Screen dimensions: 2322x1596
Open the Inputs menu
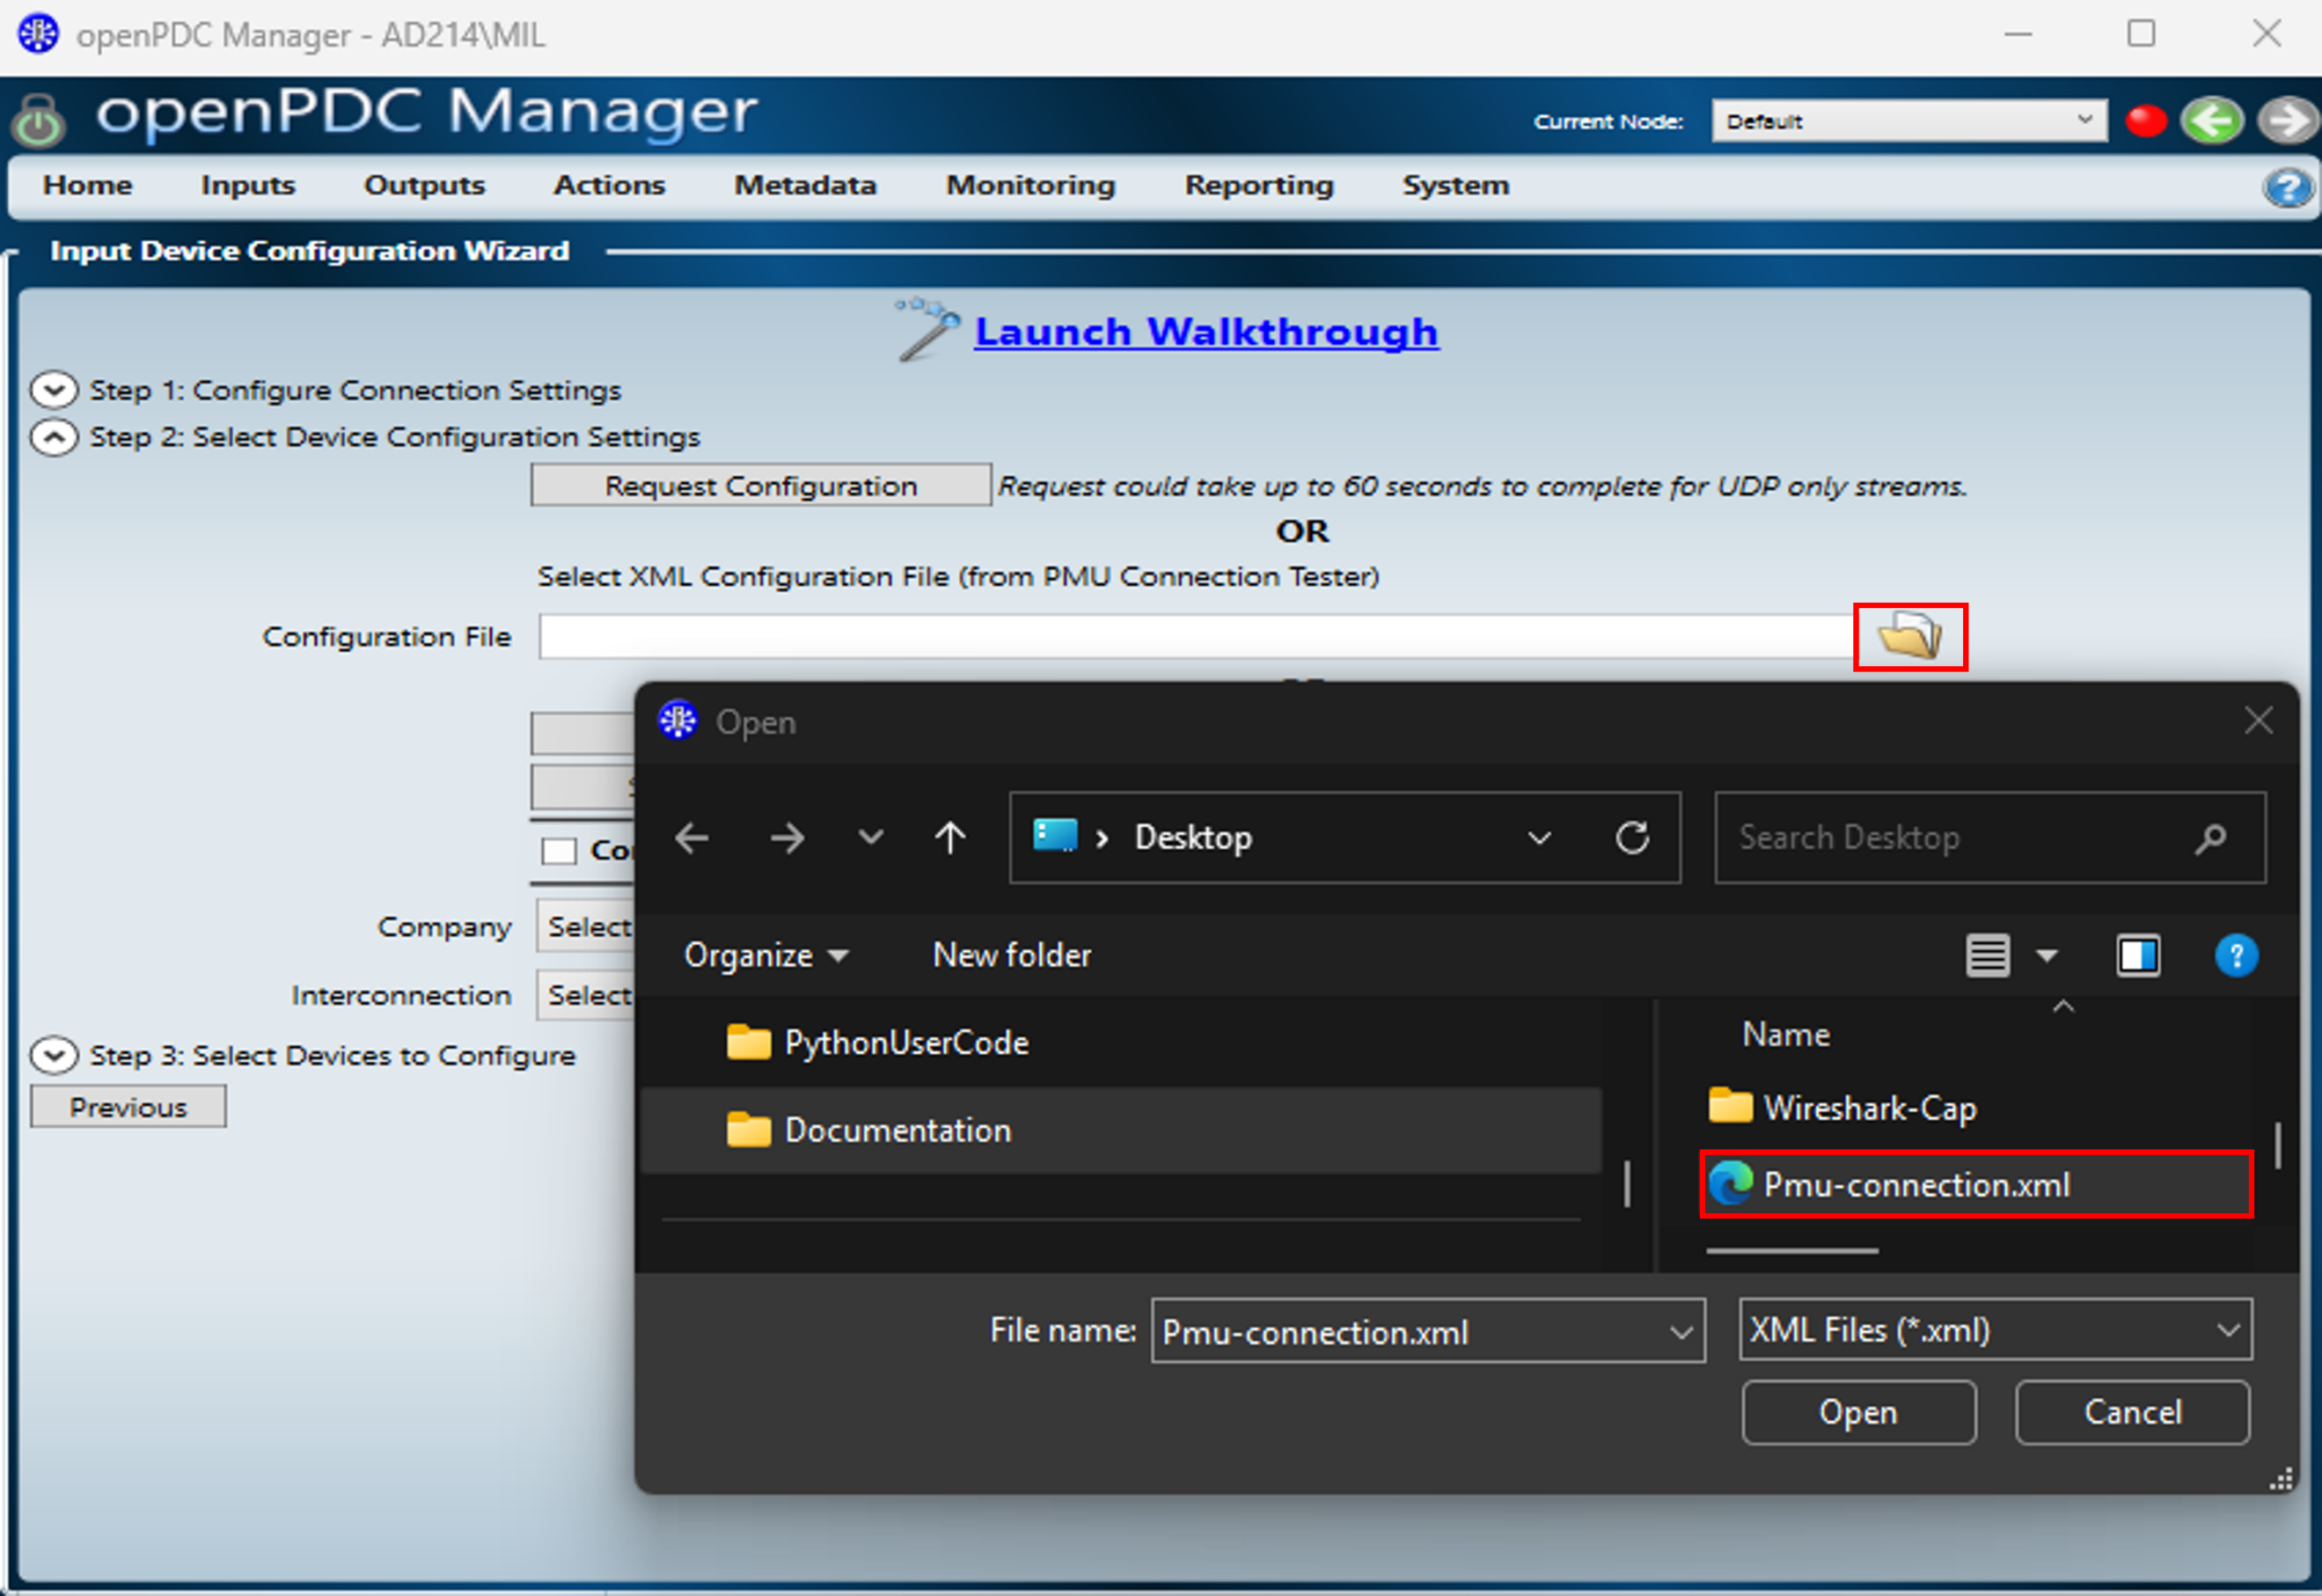pyautogui.click(x=248, y=185)
